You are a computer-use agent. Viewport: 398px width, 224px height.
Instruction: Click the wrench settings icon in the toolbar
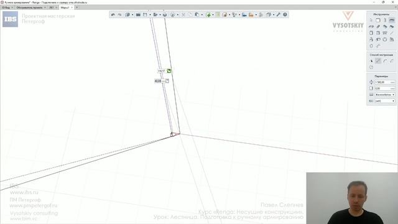click(x=278, y=15)
